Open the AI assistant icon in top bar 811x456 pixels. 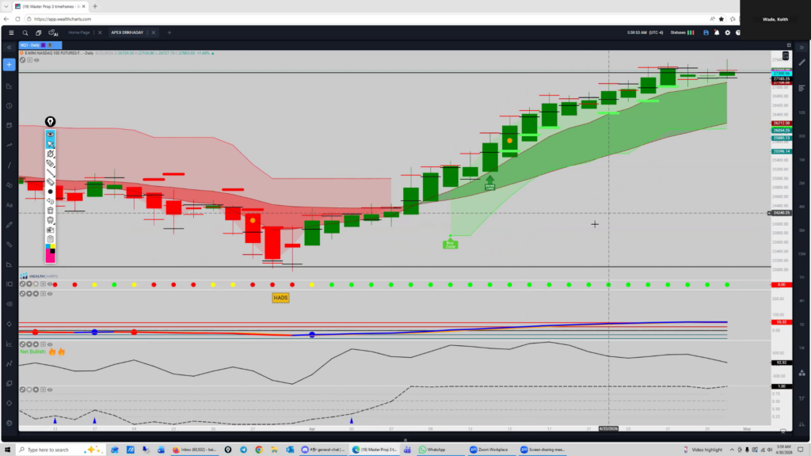(x=53, y=32)
